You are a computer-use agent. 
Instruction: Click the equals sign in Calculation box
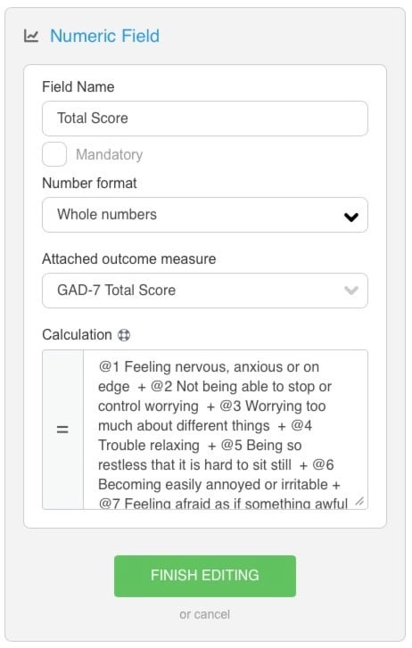[x=62, y=430]
